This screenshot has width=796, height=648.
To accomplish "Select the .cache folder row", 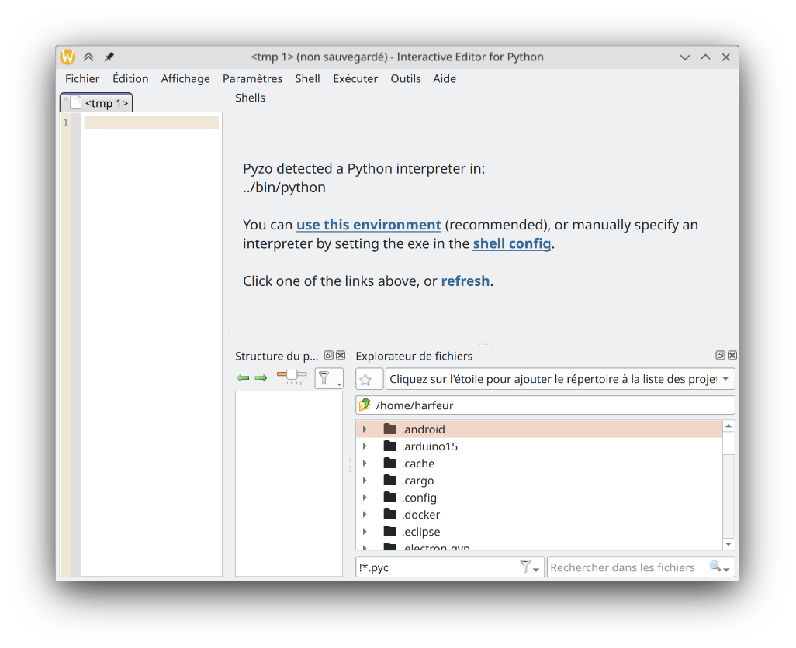I will [x=539, y=464].
